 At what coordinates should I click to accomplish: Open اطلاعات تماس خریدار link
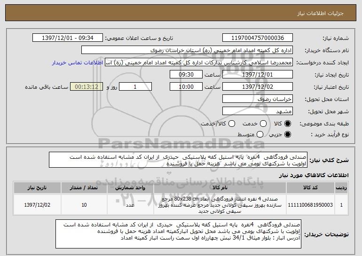78,63
